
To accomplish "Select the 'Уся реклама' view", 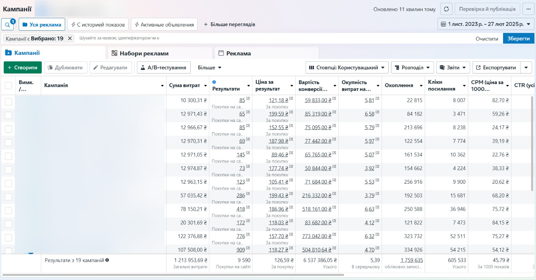I will 42,25.
